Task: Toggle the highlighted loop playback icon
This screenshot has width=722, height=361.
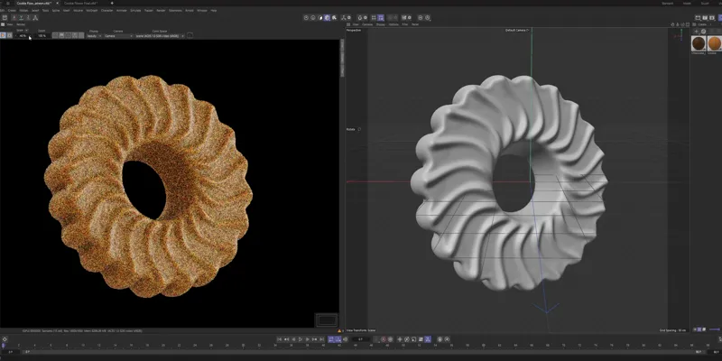Action: pyautogui.click(x=331, y=339)
